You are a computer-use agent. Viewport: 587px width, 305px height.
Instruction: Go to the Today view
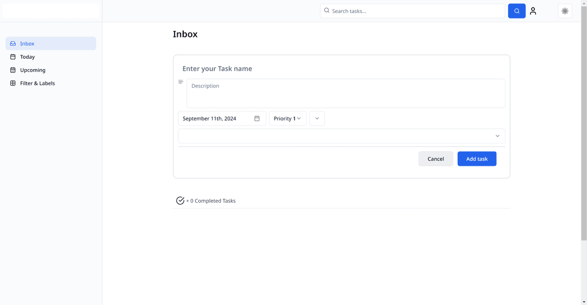click(x=28, y=57)
